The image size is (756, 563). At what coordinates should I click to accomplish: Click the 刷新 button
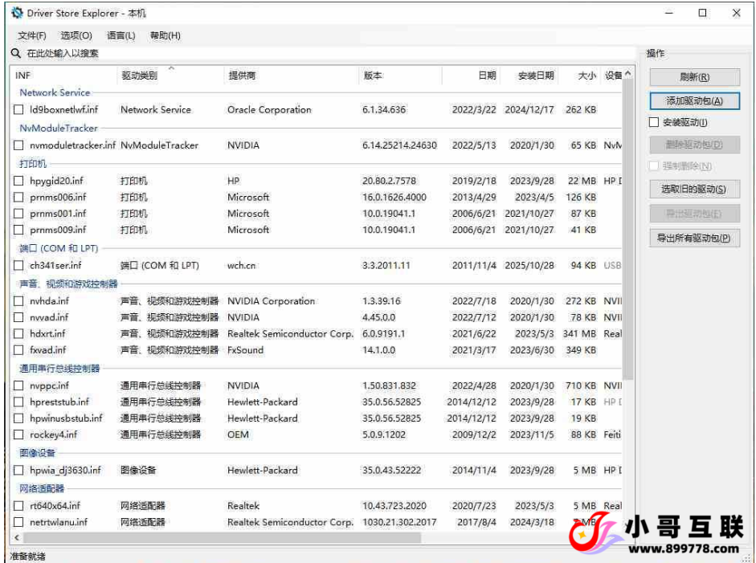[694, 76]
